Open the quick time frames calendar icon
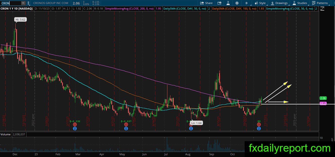 [219, 3]
